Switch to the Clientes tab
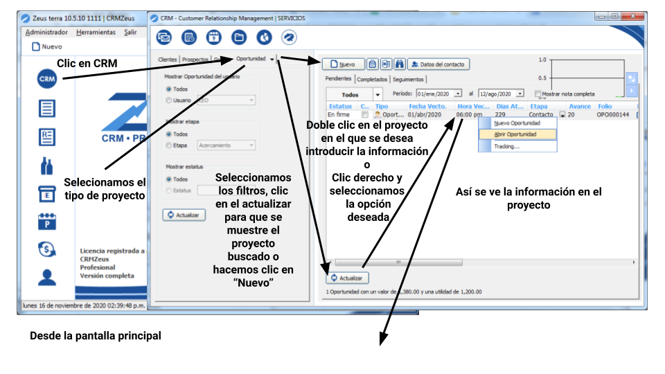 pyautogui.click(x=167, y=60)
